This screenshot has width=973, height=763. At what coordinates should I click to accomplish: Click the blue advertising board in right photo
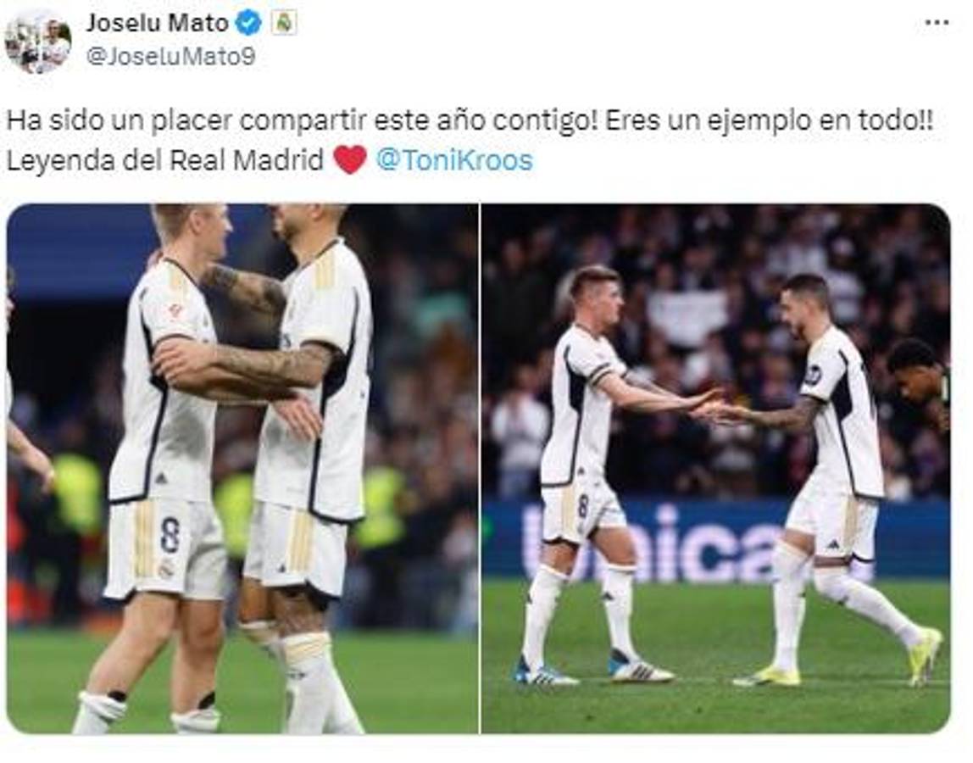click(716, 539)
